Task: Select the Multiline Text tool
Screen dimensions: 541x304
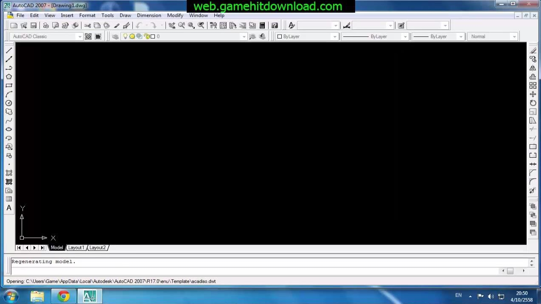Action: (9, 208)
